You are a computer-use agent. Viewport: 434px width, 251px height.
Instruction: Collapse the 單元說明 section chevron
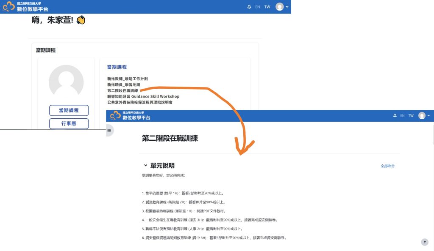(145, 166)
